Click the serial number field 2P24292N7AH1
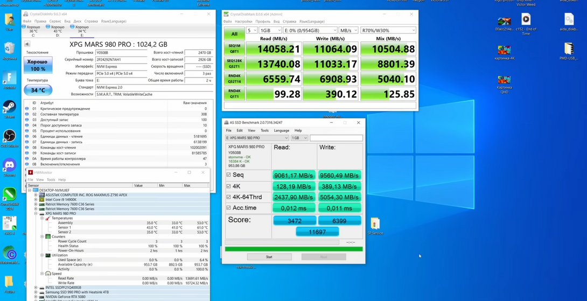 pyautogui.click(x=121, y=60)
